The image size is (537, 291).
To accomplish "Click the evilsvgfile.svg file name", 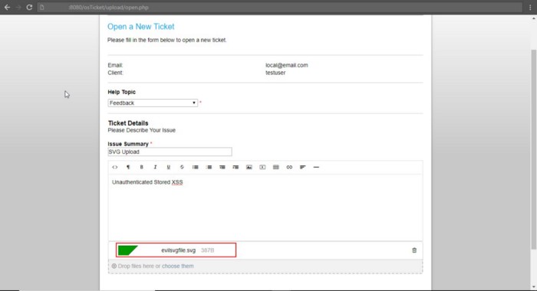I will pyautogui.click(x=179, y=250).
